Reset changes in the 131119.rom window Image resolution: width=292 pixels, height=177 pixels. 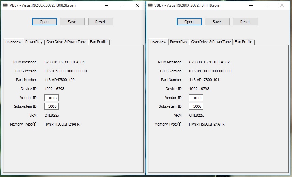(245, 22)
